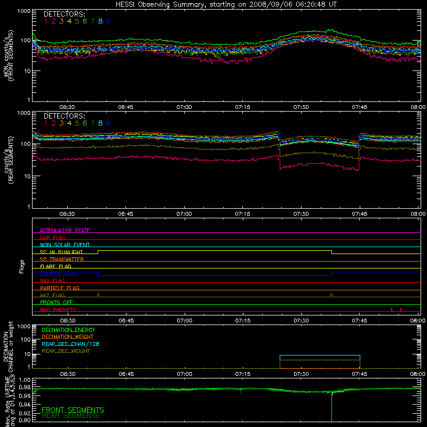Click the 07:15 time label under decimation plot

243,374
